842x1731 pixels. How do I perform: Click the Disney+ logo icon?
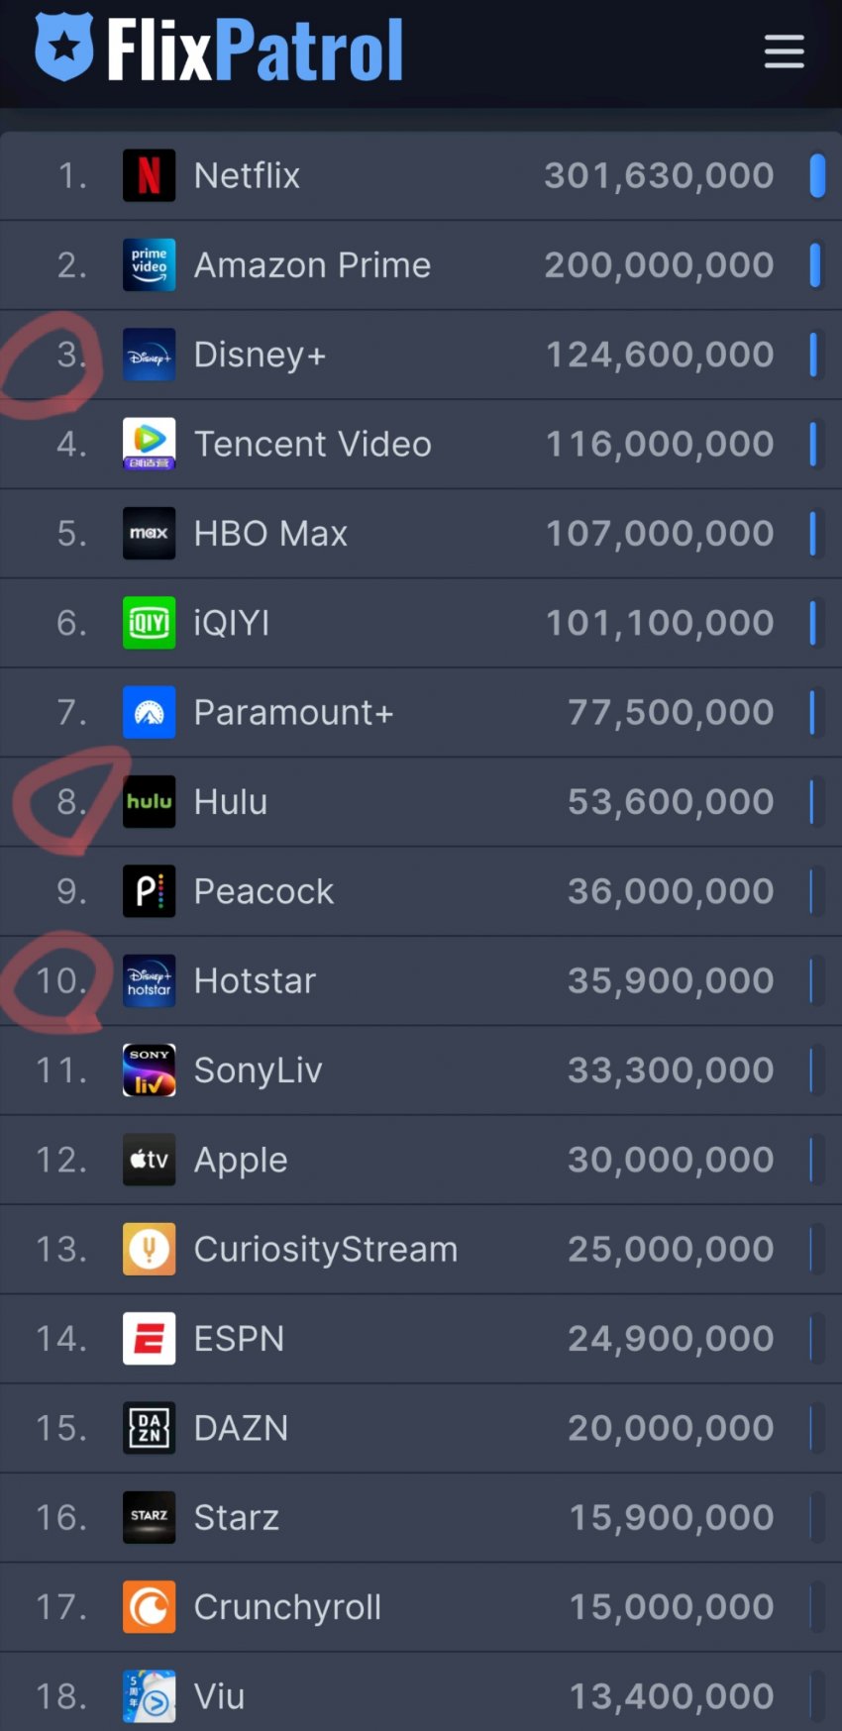[x=149, y=355]
